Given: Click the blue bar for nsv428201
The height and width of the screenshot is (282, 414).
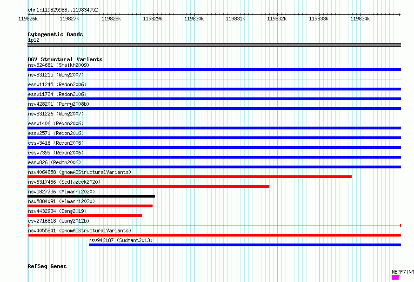Looking at the screenshot, I should pos(214,109).
